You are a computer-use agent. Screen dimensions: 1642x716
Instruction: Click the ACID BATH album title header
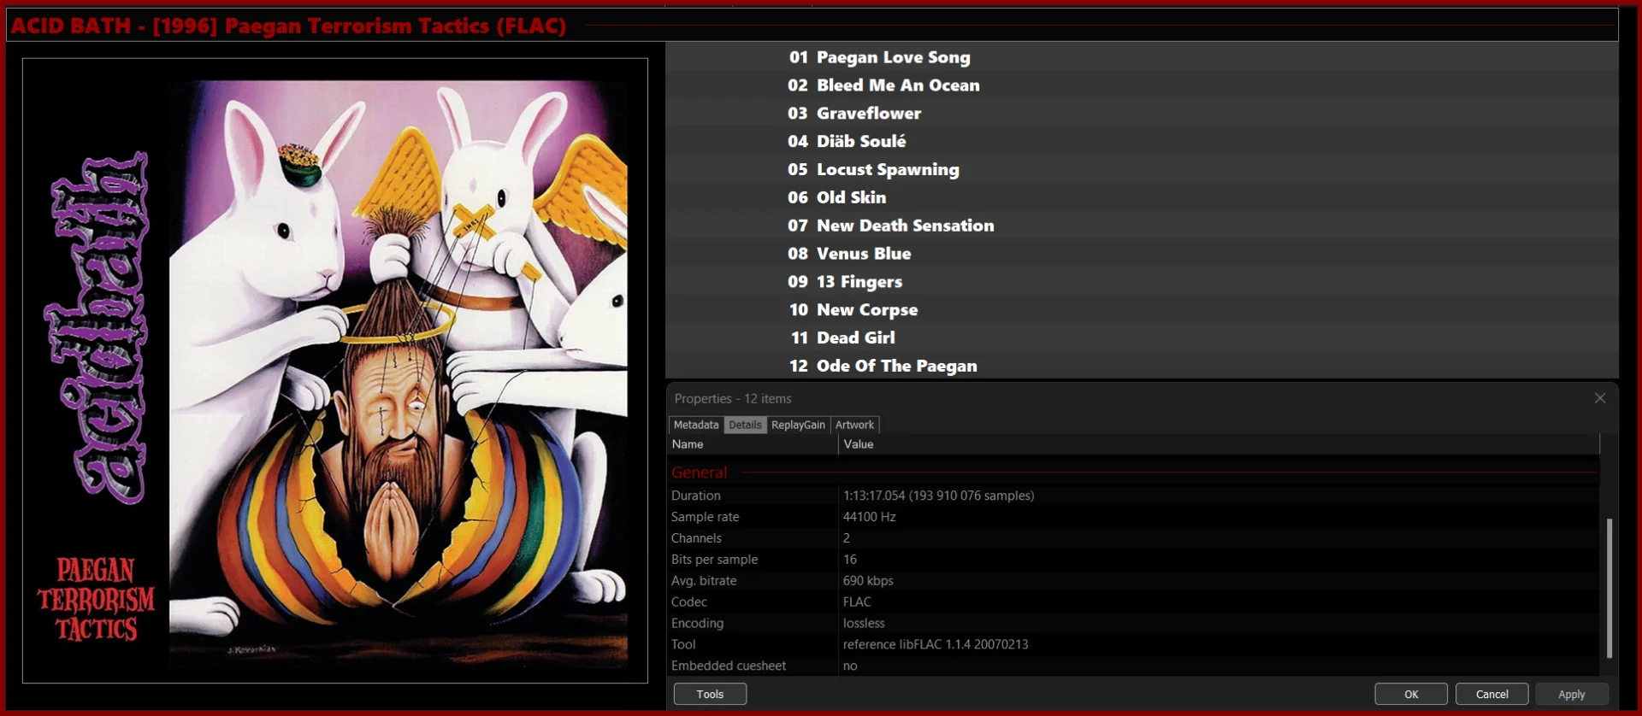[x=288, y=26]
